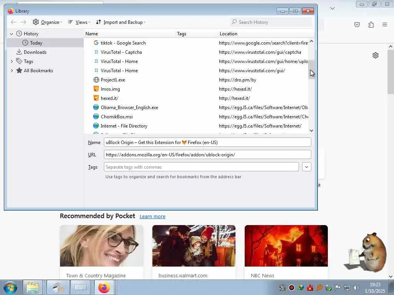This screenshot has height=295, width=394.
Task: Click the Downloads arrow icon in sidebar
Action: click(19, 52)
